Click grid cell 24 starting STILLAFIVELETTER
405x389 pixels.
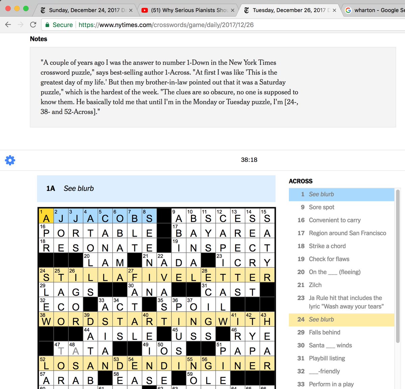pos(46,275)
